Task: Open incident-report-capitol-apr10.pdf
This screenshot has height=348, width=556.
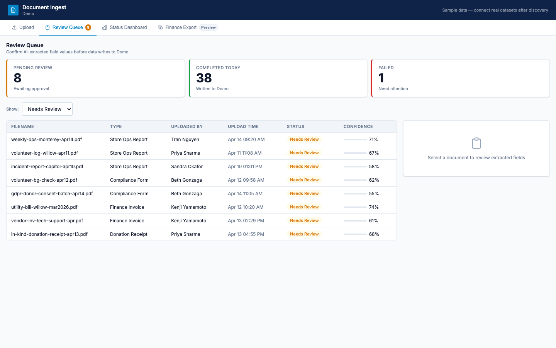Action: pos(202,166)
